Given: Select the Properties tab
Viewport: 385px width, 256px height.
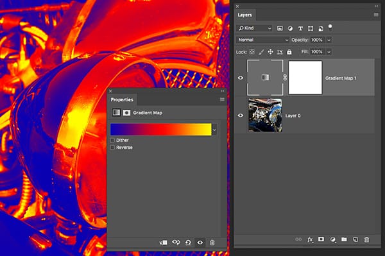Looking at the screenshot, I should [x=122, y=99].
